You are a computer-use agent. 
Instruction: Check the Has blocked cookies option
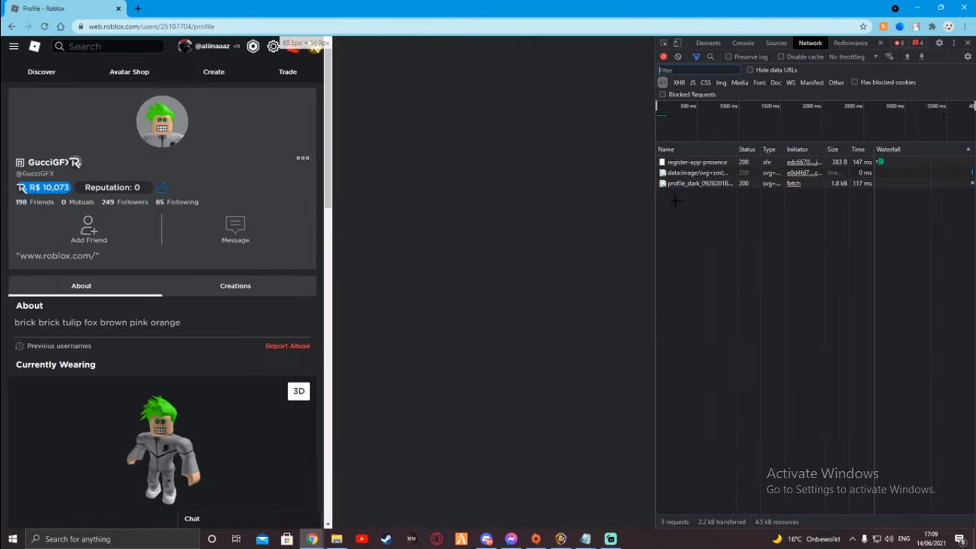pos(855,82)
